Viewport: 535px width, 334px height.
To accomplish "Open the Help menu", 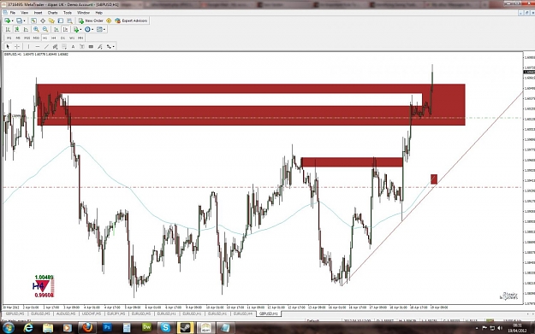I will 99,13.
